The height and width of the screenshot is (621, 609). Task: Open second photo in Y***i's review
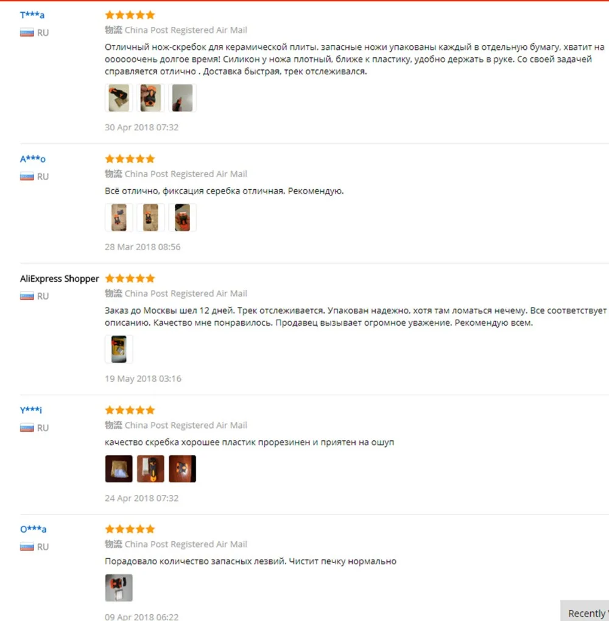(150, 469)
